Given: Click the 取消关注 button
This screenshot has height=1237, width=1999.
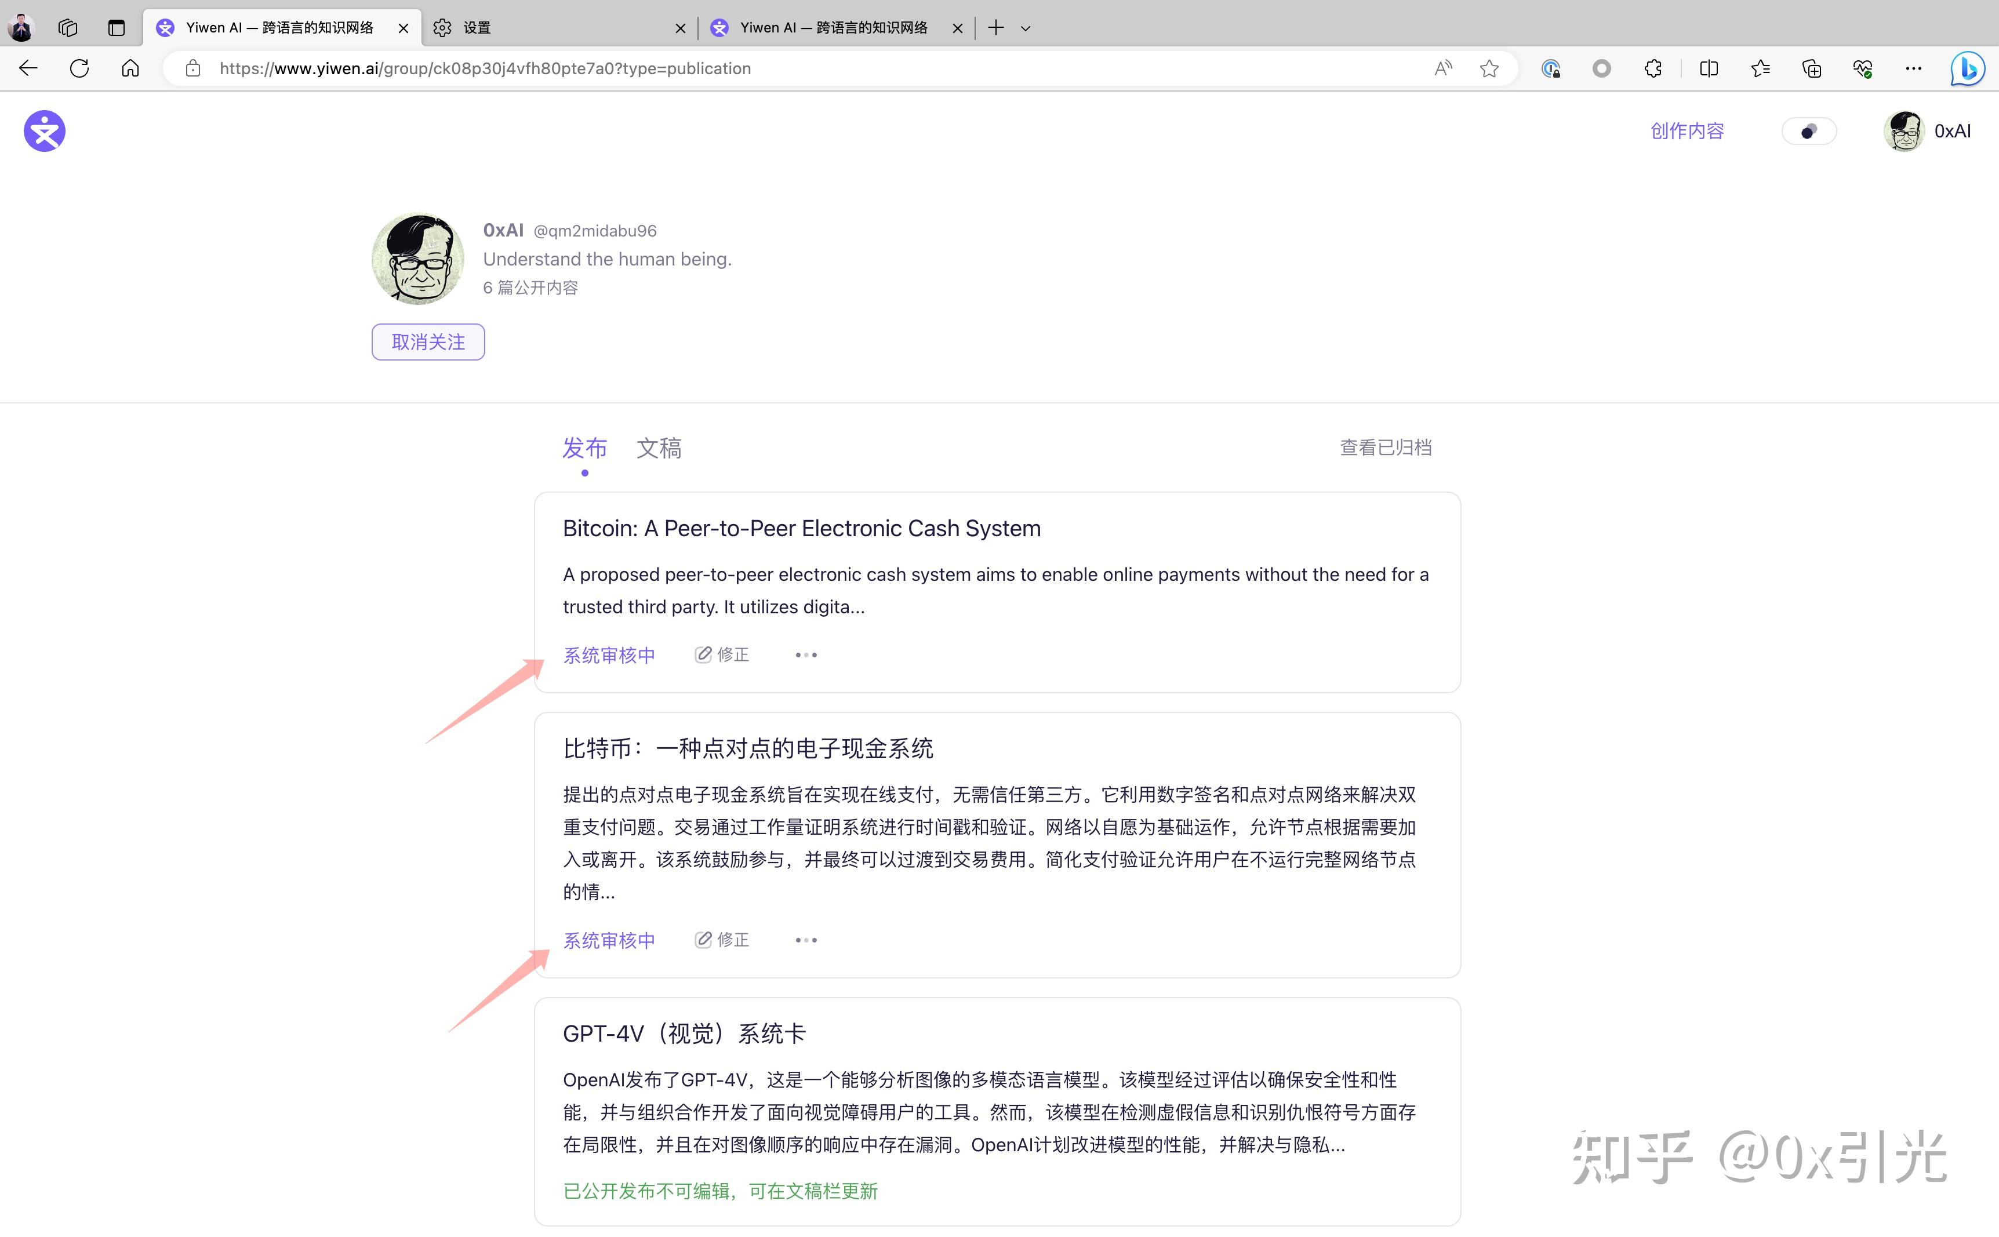Looking at the screenshot, I should tap(428, 342).
